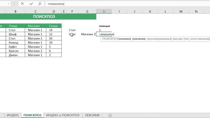Screen dimensions: 210x118
Task: Select column F header
Action: click(72, 11)
